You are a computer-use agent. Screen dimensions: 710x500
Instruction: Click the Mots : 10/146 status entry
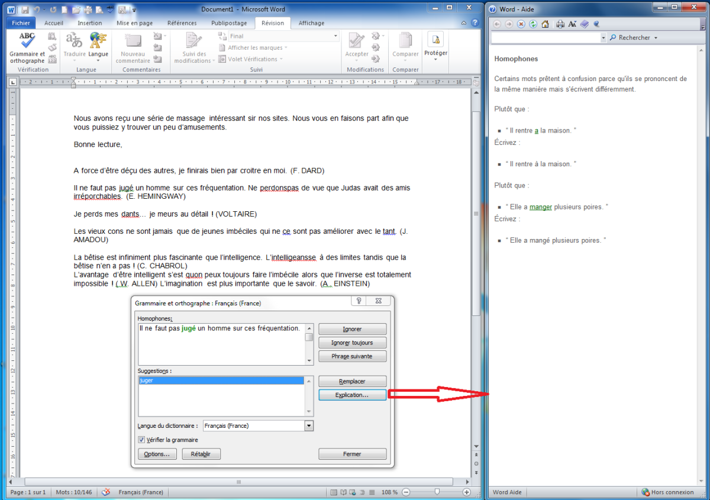[75, 492]
